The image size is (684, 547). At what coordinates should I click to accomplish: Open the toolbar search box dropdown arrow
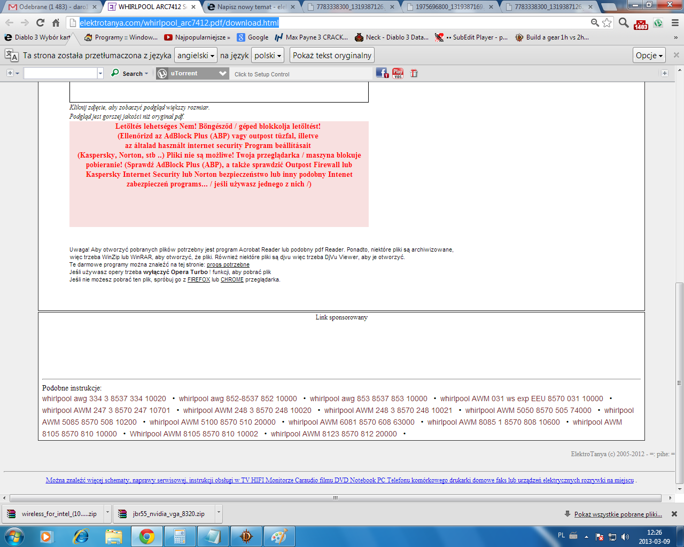pyautogui.click(x=100, y=74)
